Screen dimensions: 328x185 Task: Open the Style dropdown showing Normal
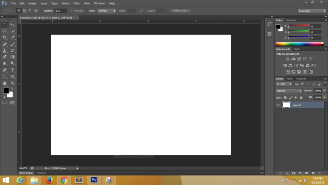[106, 11]
